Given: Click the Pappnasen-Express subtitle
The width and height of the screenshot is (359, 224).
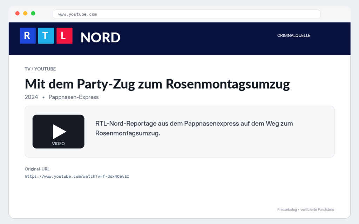Looking at the screenshot, I should 74,97.
